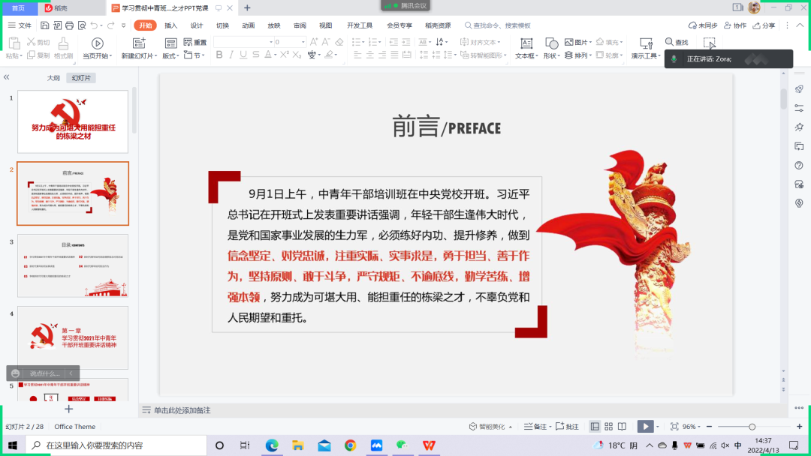Click the Format Painter (格式刷) icon

coord(63,43)
